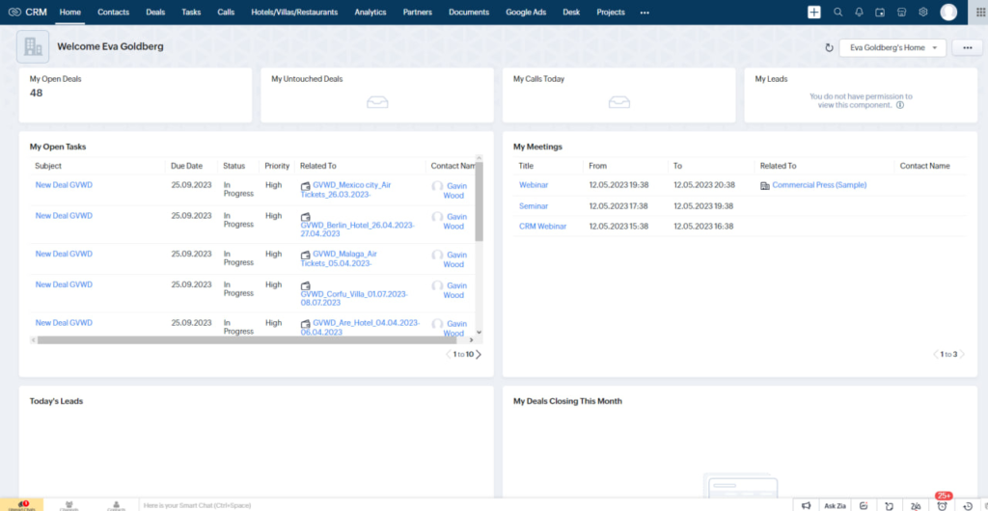The image size is (988, 511).
Task: Expand the Eva Goldberg's Home dropdown
Action: [x=892, y=47]
